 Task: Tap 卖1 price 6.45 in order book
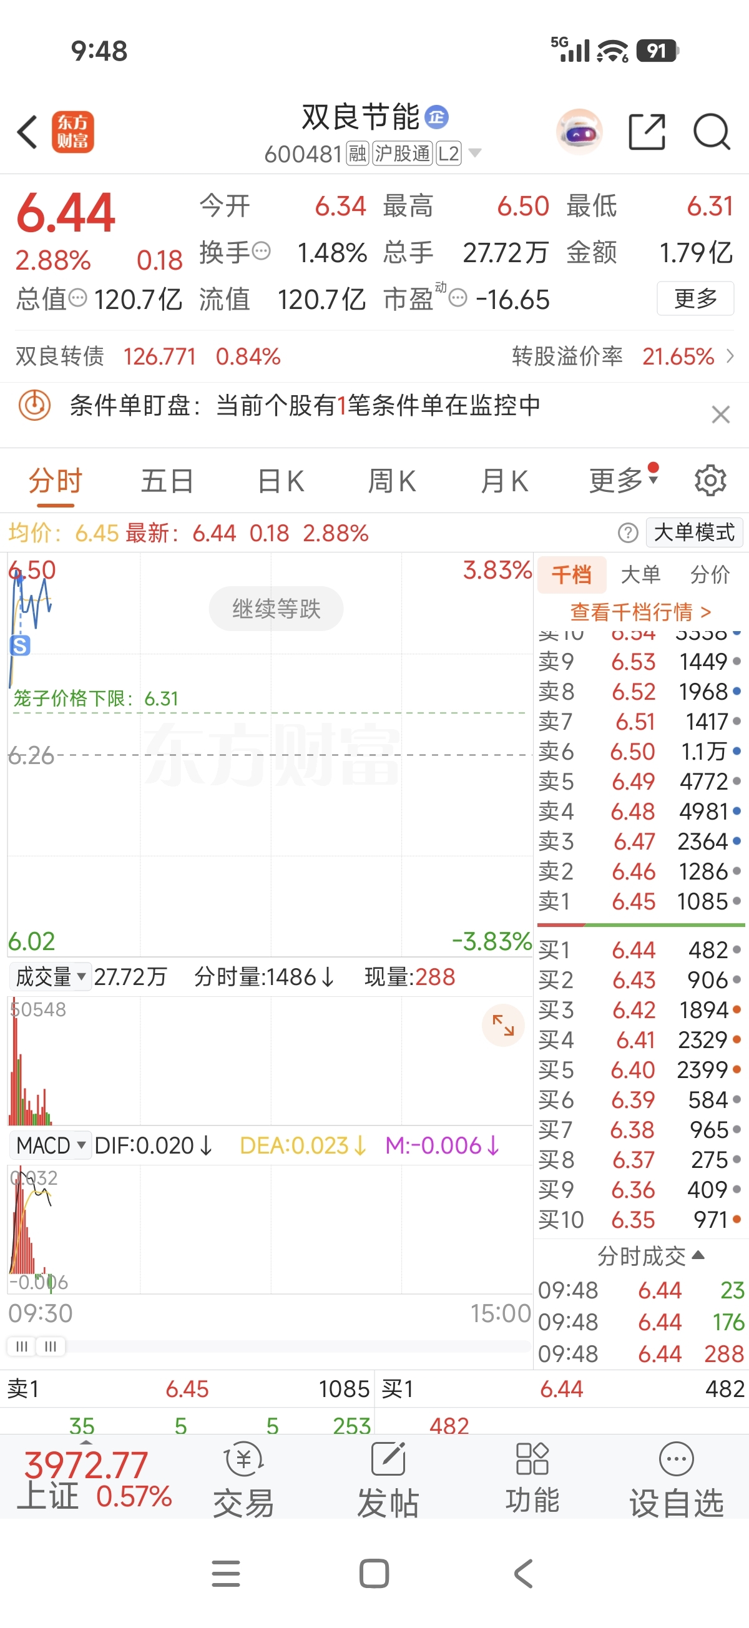tap(634, 902)
